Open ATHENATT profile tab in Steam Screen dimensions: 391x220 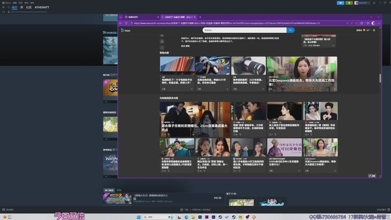click(x=42, y=7)
